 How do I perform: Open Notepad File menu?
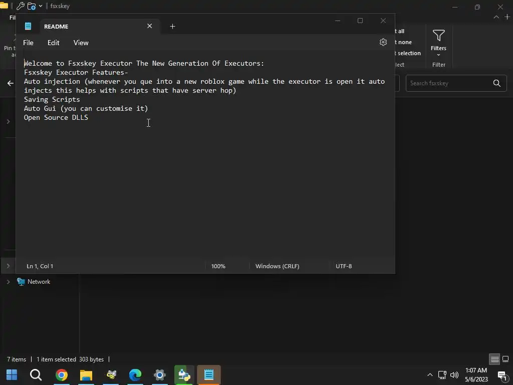tap(28, 43)
